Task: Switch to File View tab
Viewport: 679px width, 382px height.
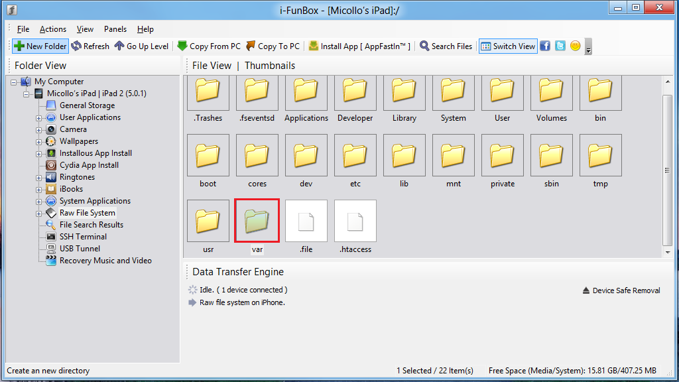Action: [x=212, y=66]
